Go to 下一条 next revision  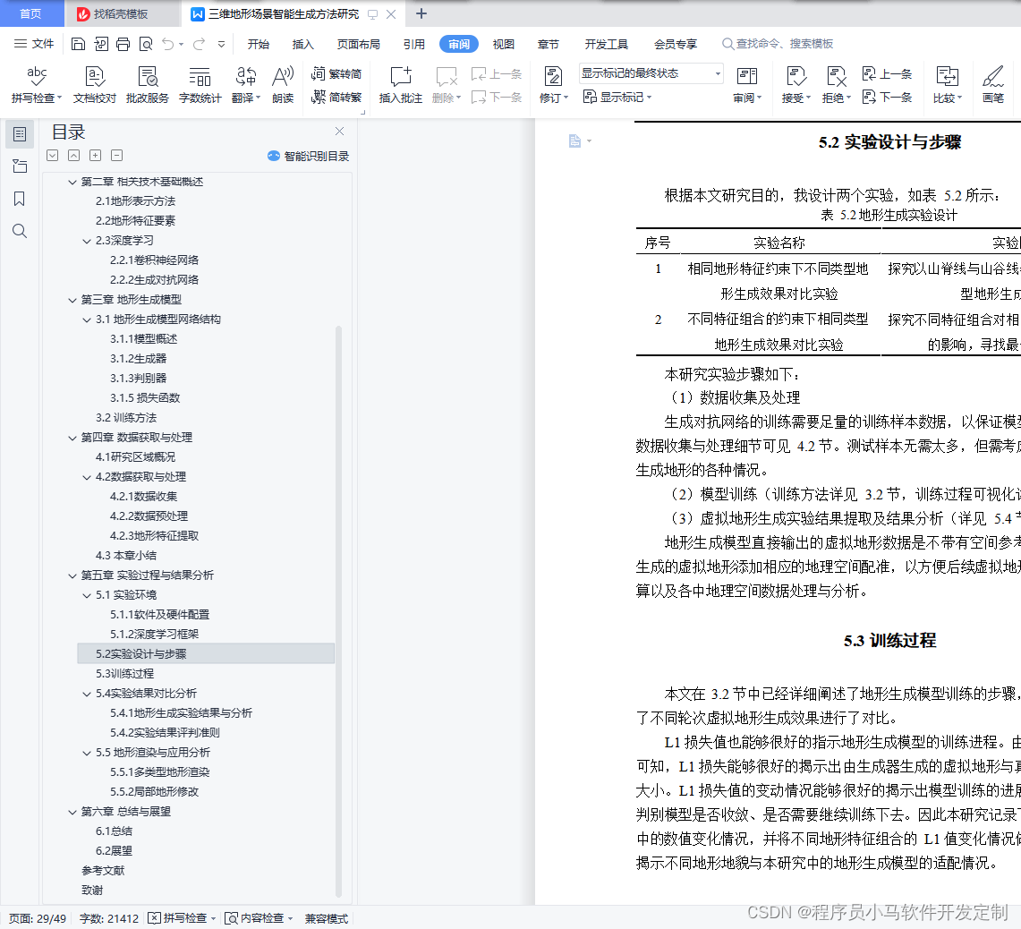pos(887,97)
